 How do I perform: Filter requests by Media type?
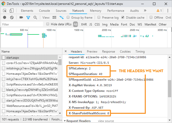pos(114,24)
